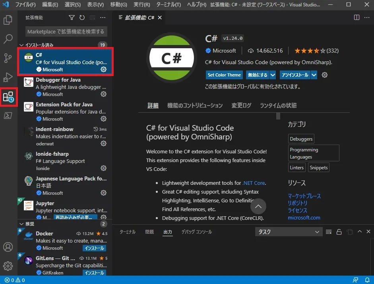Click the filter icon in the Extensions panel

coord(72,18)
